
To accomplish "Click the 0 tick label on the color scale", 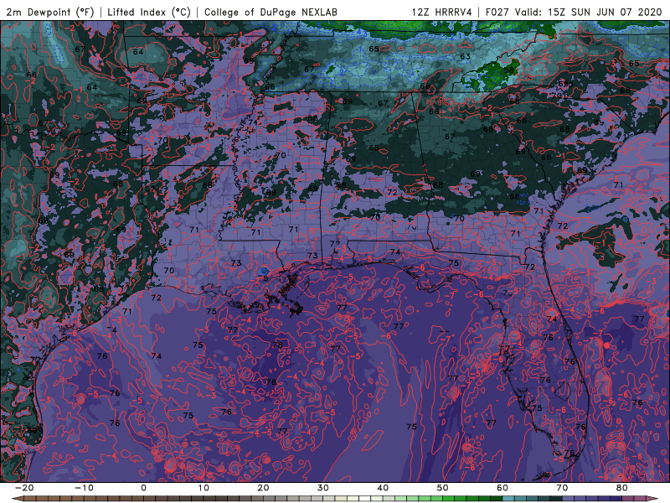I will click(143, 488).
